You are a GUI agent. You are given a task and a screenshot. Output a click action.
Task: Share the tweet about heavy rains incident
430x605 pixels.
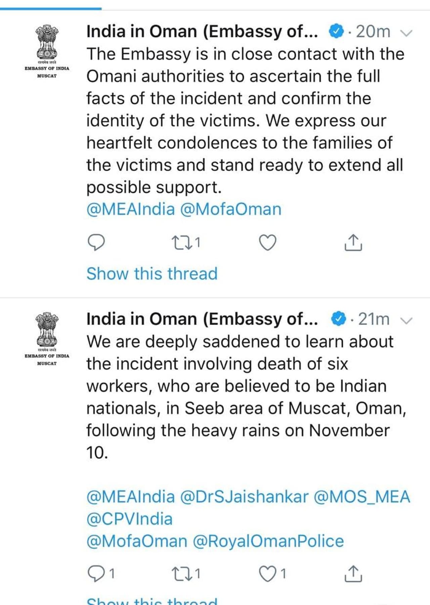(353, 573)
